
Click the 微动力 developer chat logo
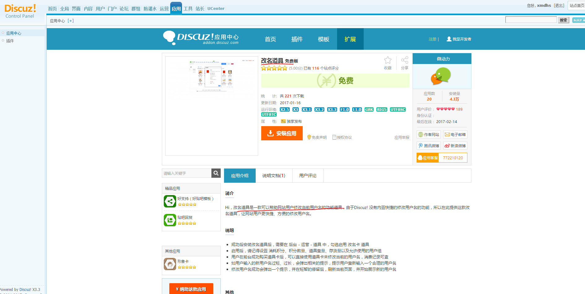coord(441,76)
